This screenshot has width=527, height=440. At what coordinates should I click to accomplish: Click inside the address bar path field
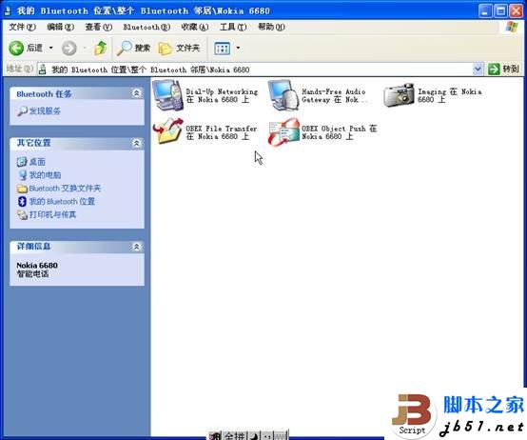point(256,70)
